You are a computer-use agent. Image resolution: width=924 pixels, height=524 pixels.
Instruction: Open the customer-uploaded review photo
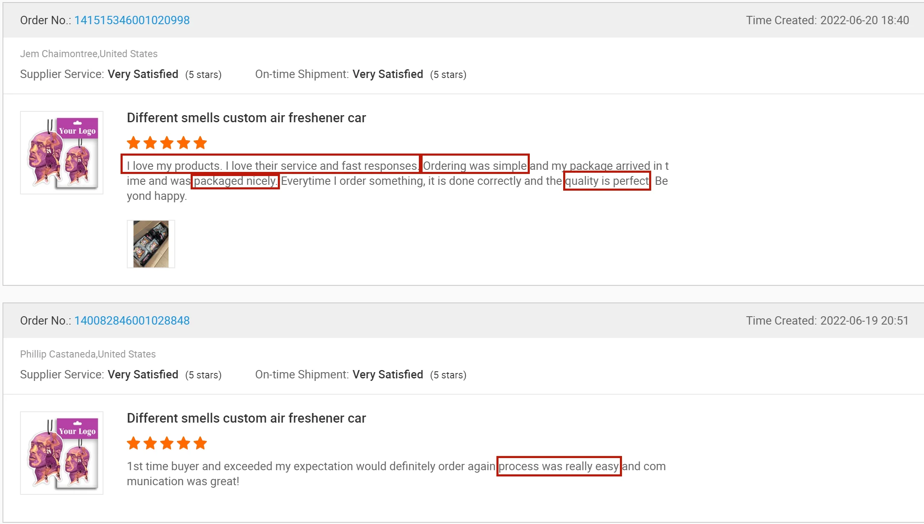pyautogui.click(x=151, y=244)
